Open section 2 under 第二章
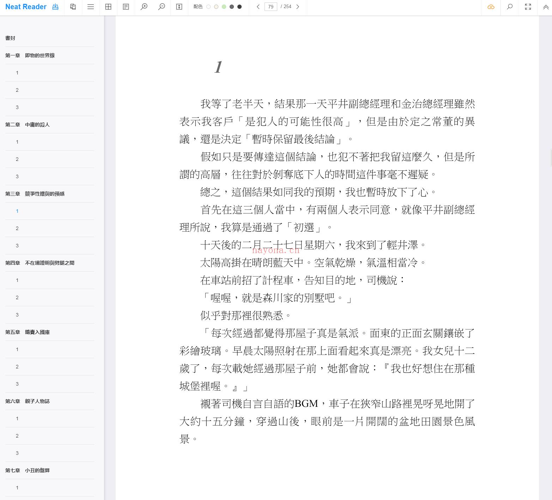 pos(50,159)
